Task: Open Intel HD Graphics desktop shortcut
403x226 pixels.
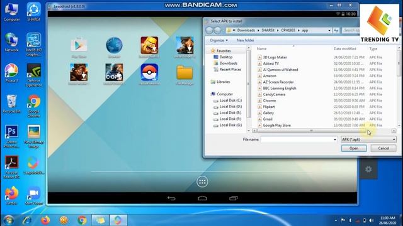Action: [x=33, y=45]
